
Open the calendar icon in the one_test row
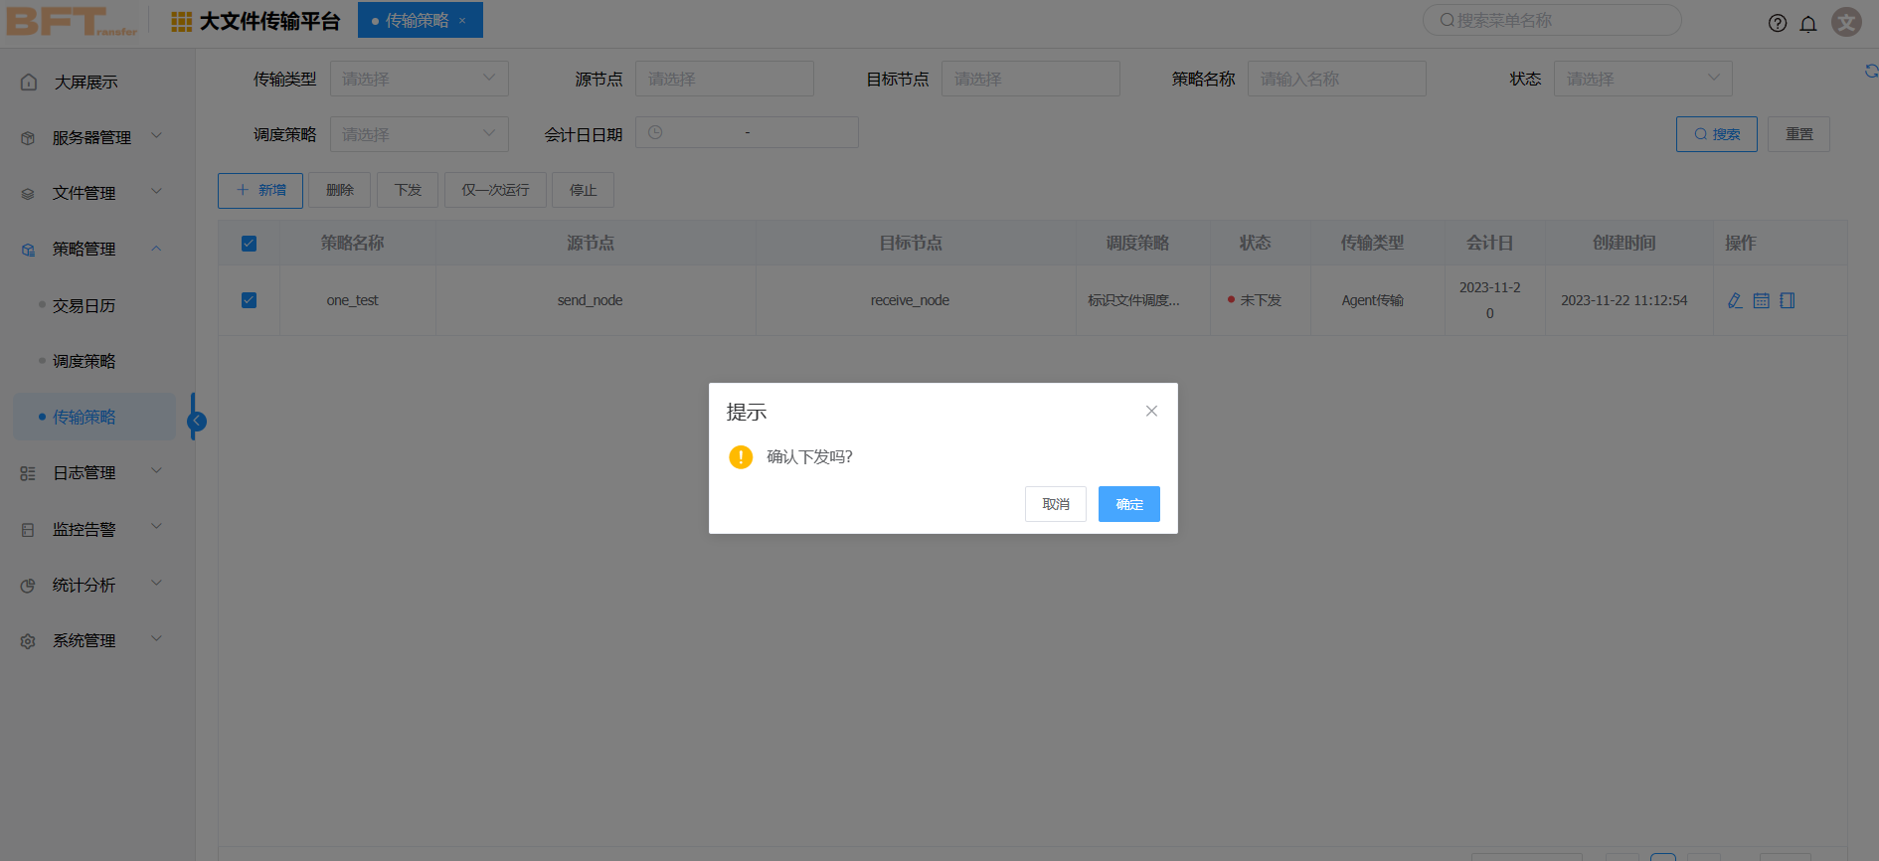(1761, 300)
